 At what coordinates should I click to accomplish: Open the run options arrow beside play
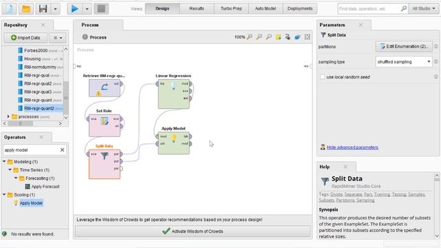click(87, 9)
